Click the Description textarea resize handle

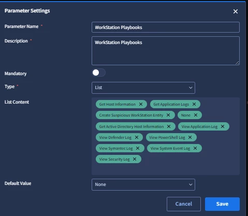pos(237,63)
